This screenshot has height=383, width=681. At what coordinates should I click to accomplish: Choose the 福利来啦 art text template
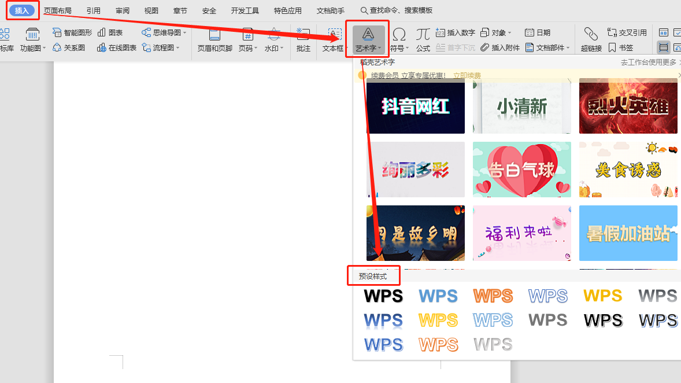522,233
